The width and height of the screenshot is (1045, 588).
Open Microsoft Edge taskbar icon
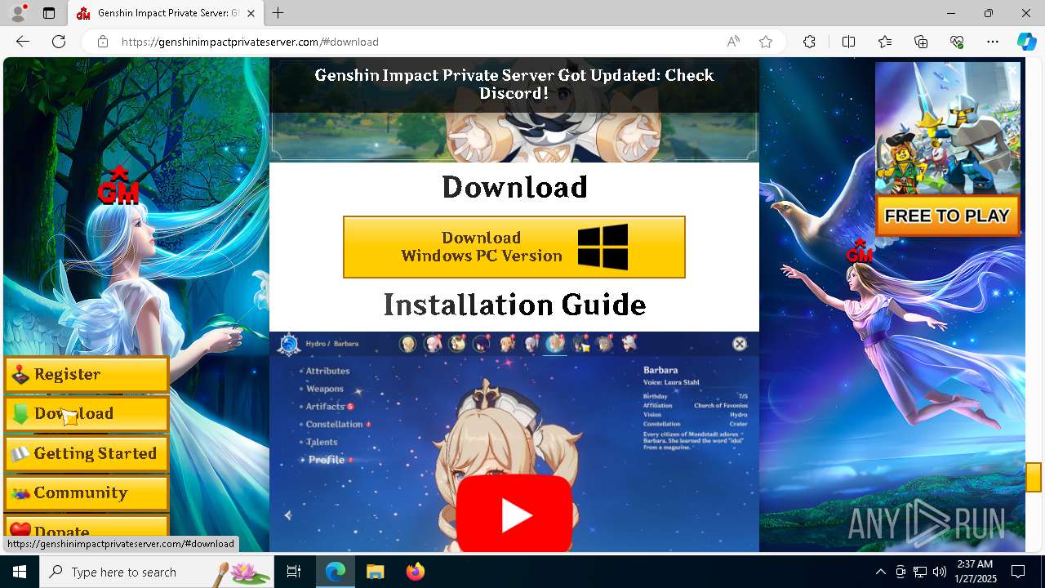click(x=336, y=572)
